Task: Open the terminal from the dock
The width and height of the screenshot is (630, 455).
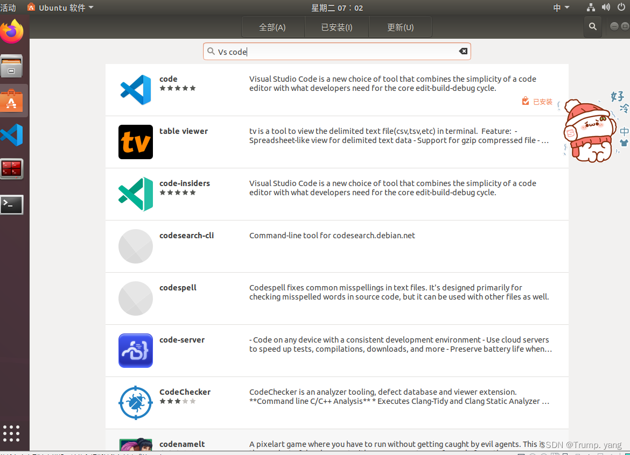Action: pos(12,204)
